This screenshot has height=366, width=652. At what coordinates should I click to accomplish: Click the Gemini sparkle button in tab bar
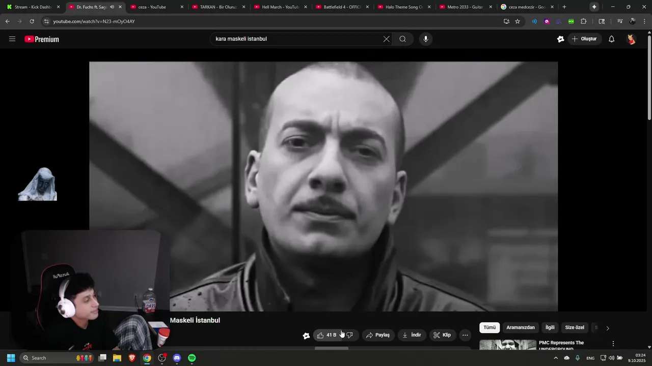pos(594,7)
